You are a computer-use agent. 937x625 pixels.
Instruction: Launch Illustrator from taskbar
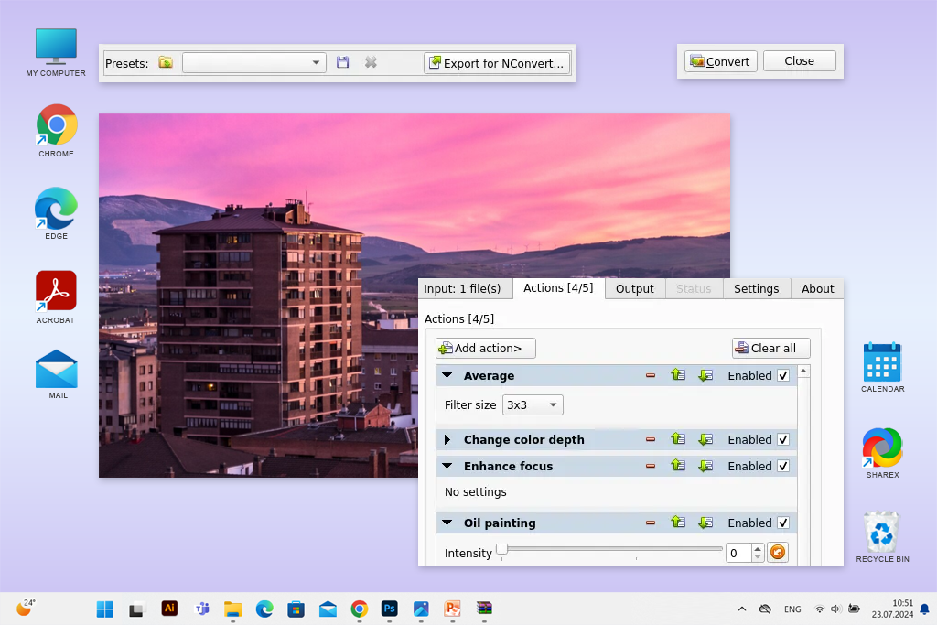coord(169,609)
